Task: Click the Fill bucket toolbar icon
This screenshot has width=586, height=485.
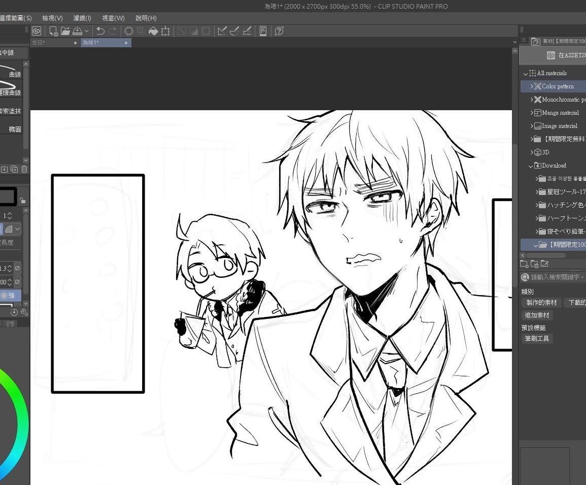Action: (x=153, y=31)
